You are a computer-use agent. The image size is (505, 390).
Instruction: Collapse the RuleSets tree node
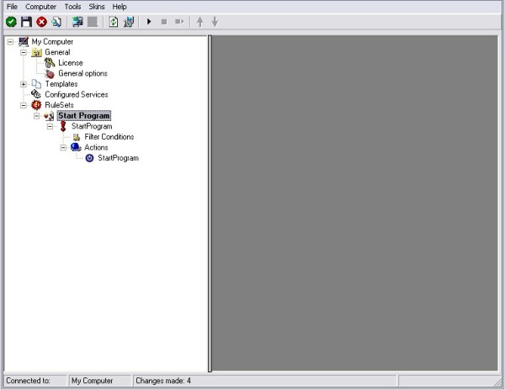(x=24, y=105)
